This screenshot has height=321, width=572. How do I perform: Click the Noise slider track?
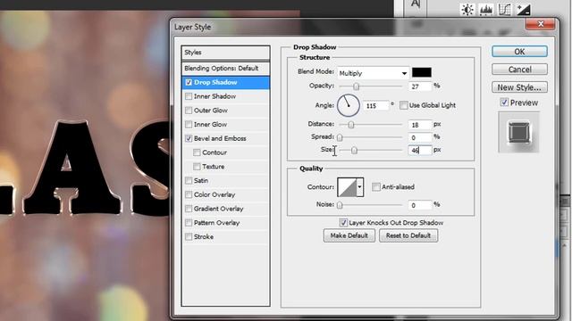click(x=370, y=205)
